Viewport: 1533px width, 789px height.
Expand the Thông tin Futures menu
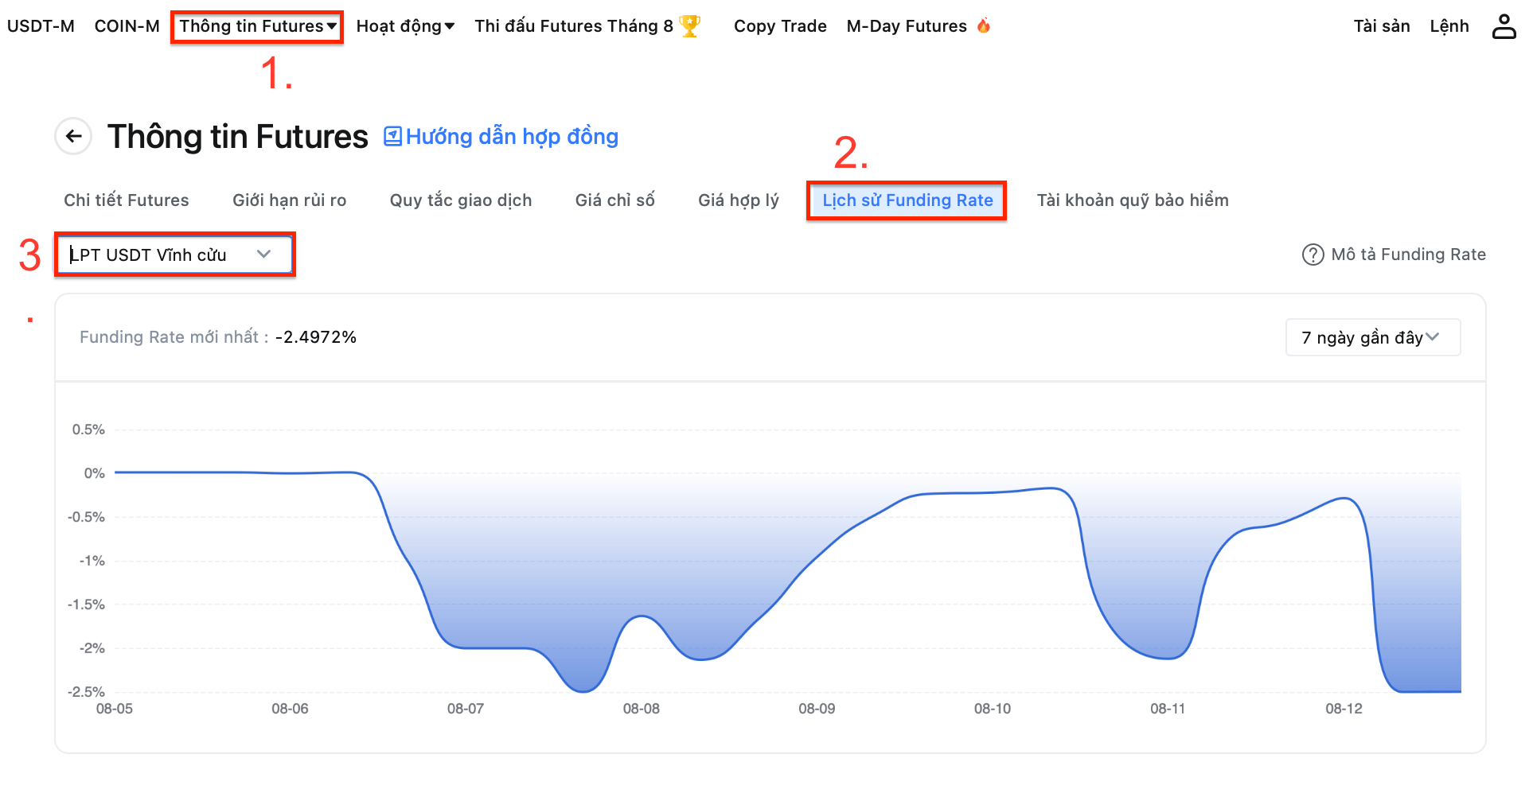pyautogui.click(x=257, y=26)
